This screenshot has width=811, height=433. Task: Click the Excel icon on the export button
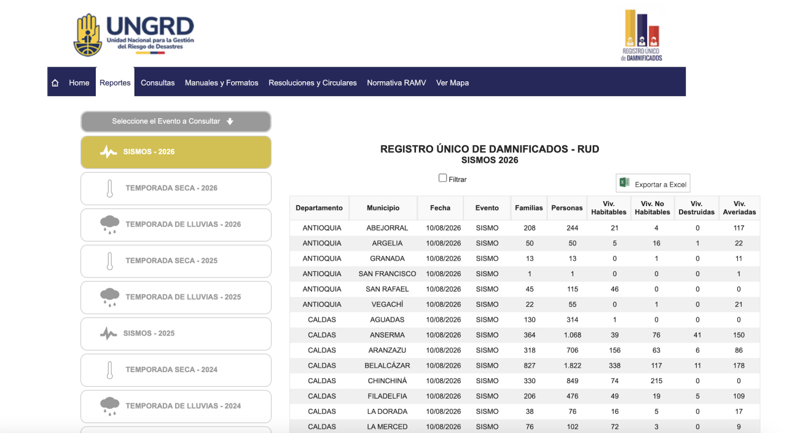(624, 183)
